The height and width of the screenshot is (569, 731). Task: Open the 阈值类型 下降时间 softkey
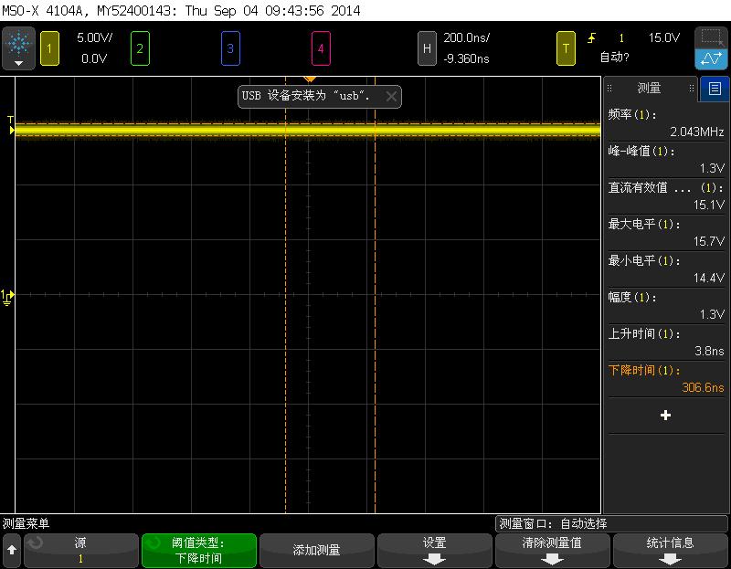pos(198,551)
